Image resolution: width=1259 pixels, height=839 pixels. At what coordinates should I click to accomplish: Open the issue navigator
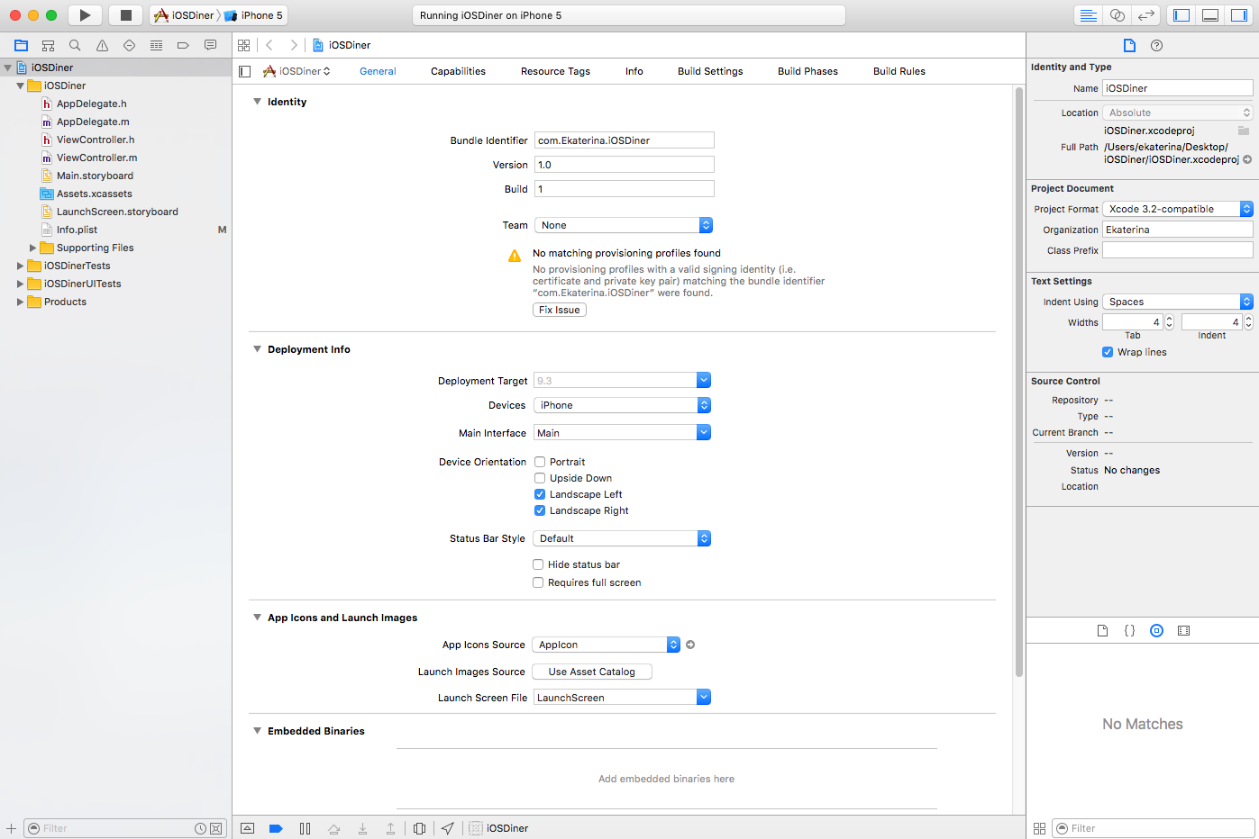102,45
